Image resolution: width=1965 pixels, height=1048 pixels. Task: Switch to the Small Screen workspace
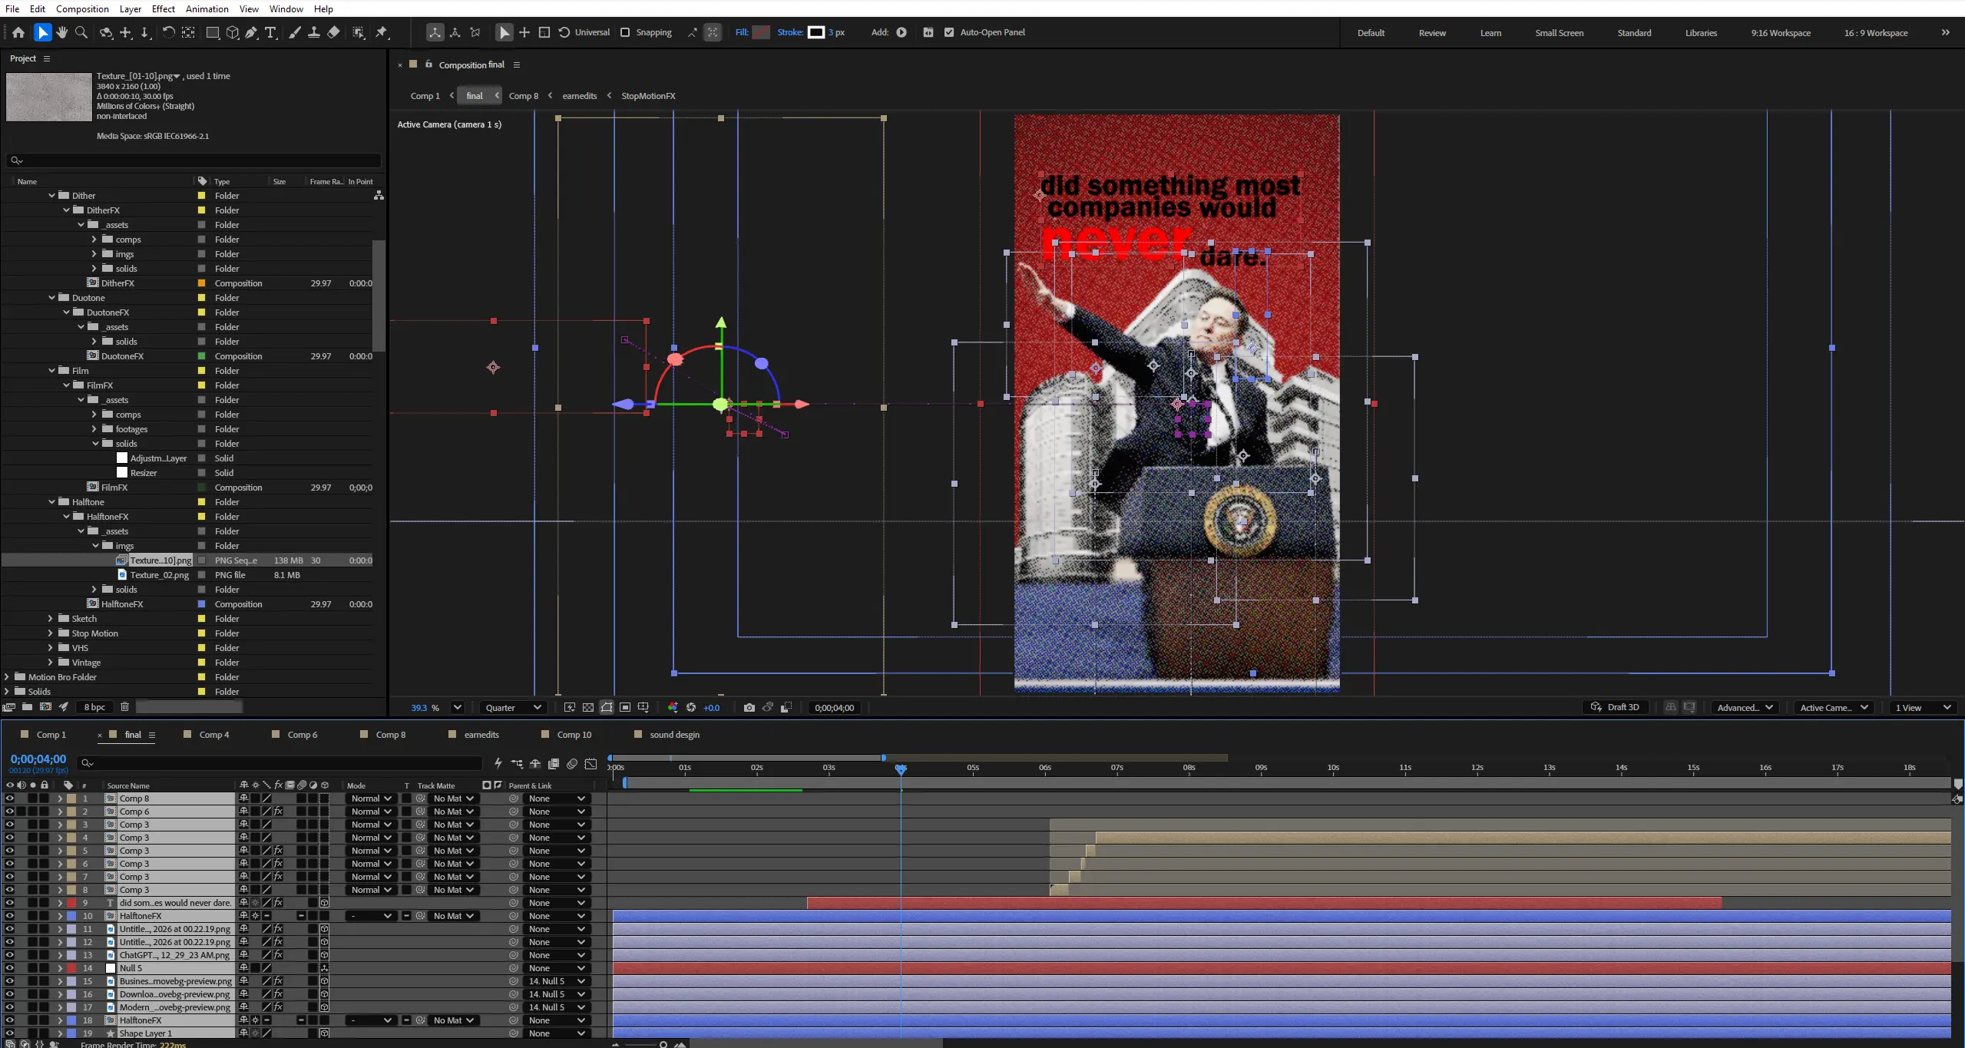click(x=1559, y=32)
